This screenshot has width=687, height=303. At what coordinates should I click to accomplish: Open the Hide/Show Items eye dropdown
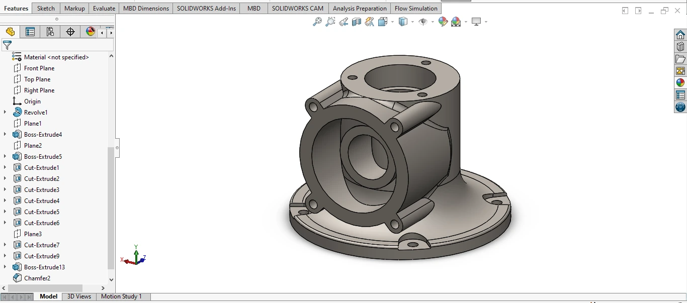[x=432, y=22]
